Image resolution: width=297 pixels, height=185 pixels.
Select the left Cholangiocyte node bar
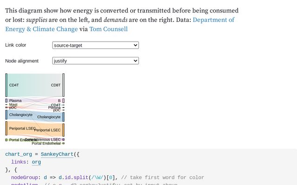point(6,115)
